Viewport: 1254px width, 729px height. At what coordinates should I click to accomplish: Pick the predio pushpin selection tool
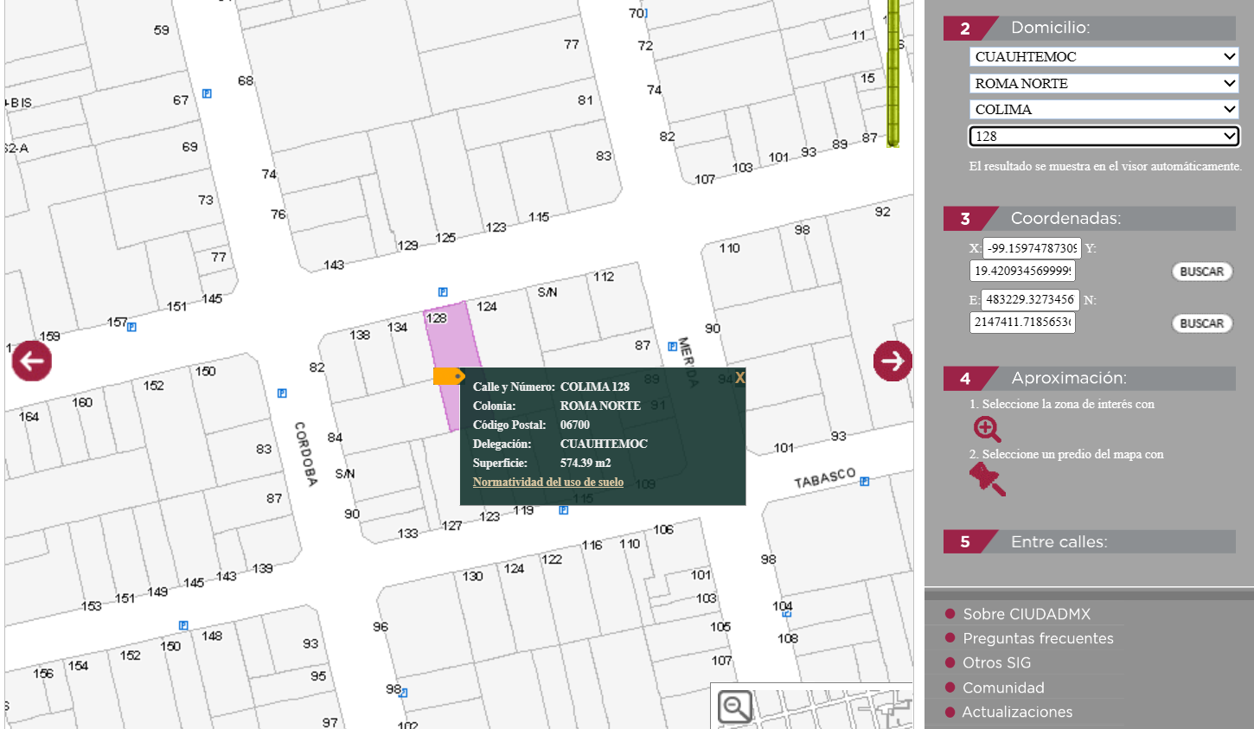tap(987, 479)
